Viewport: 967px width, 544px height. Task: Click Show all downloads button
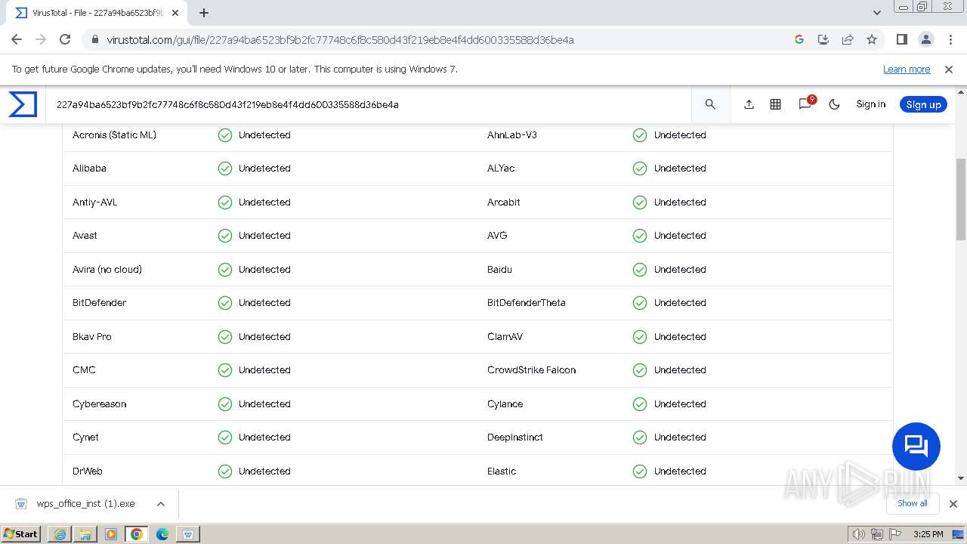pos(912,503)
